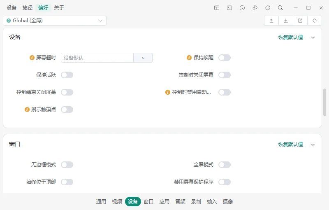This screenshot has width=329, height=210.
Task: Open the search magnifier icon
Action: point(280,8)
